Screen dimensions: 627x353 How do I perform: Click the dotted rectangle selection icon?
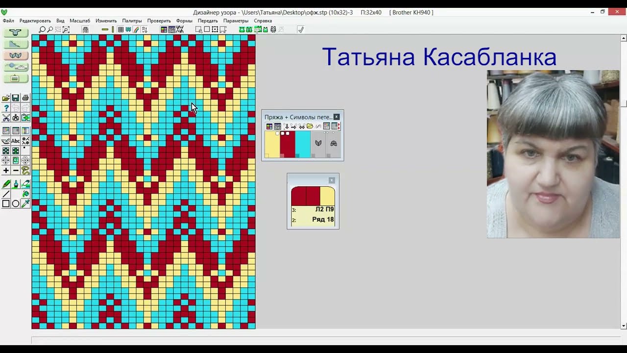[x=198, y=29]
